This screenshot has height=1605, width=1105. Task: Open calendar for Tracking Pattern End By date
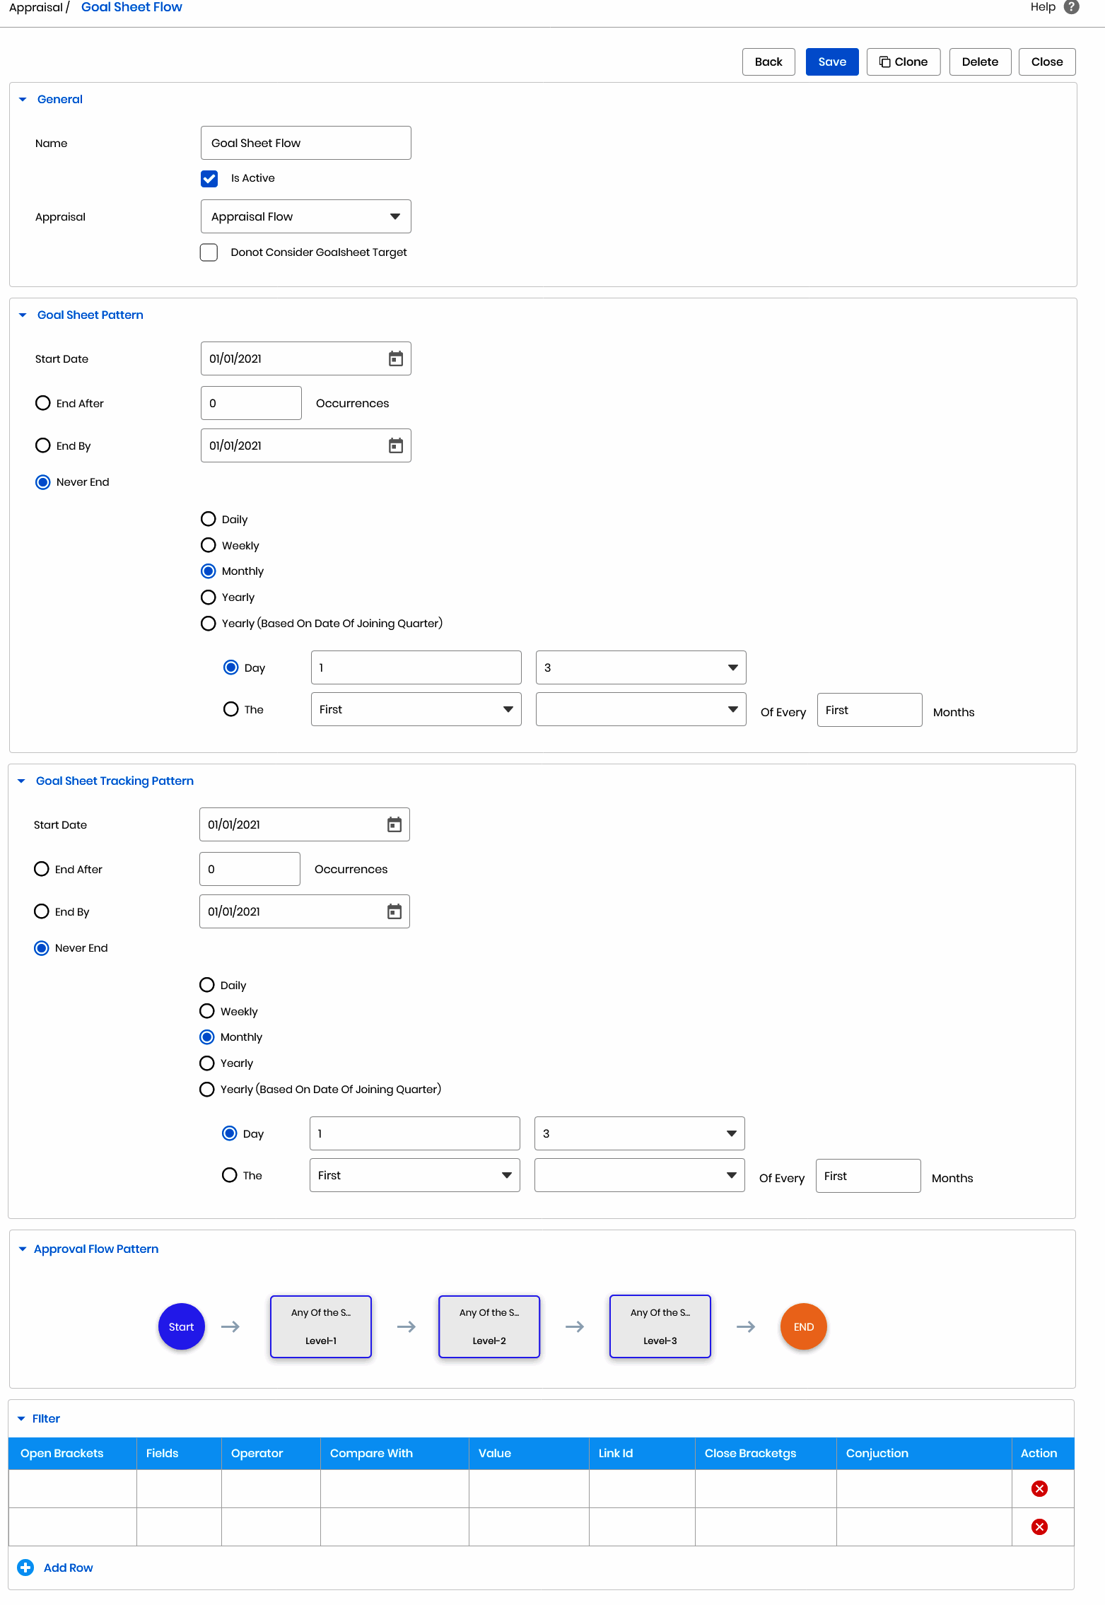click(394, 911)
